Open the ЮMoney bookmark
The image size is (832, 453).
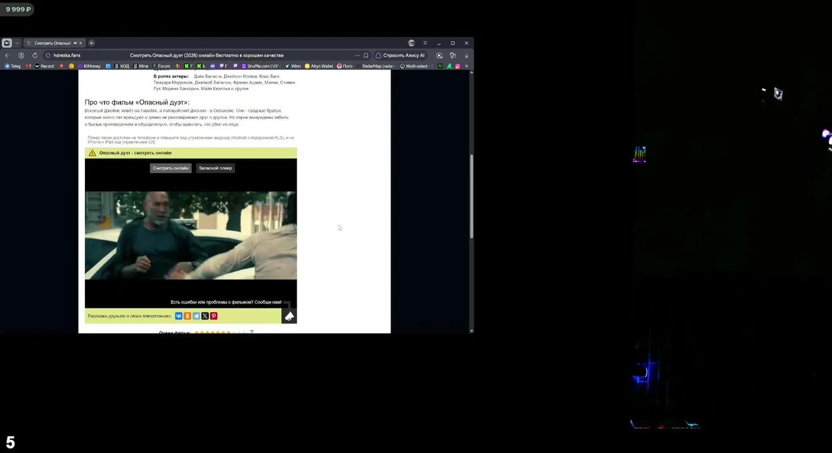[x=89, y=66]
